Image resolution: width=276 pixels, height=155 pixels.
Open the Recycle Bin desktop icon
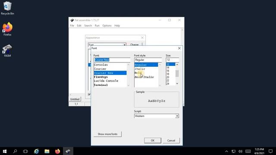(7, 8)
